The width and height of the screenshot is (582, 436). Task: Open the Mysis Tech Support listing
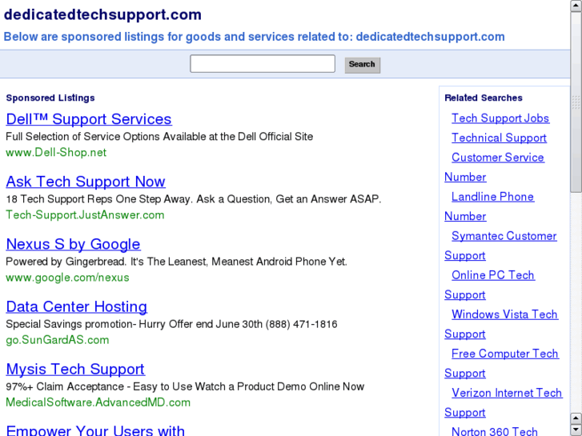75,370
